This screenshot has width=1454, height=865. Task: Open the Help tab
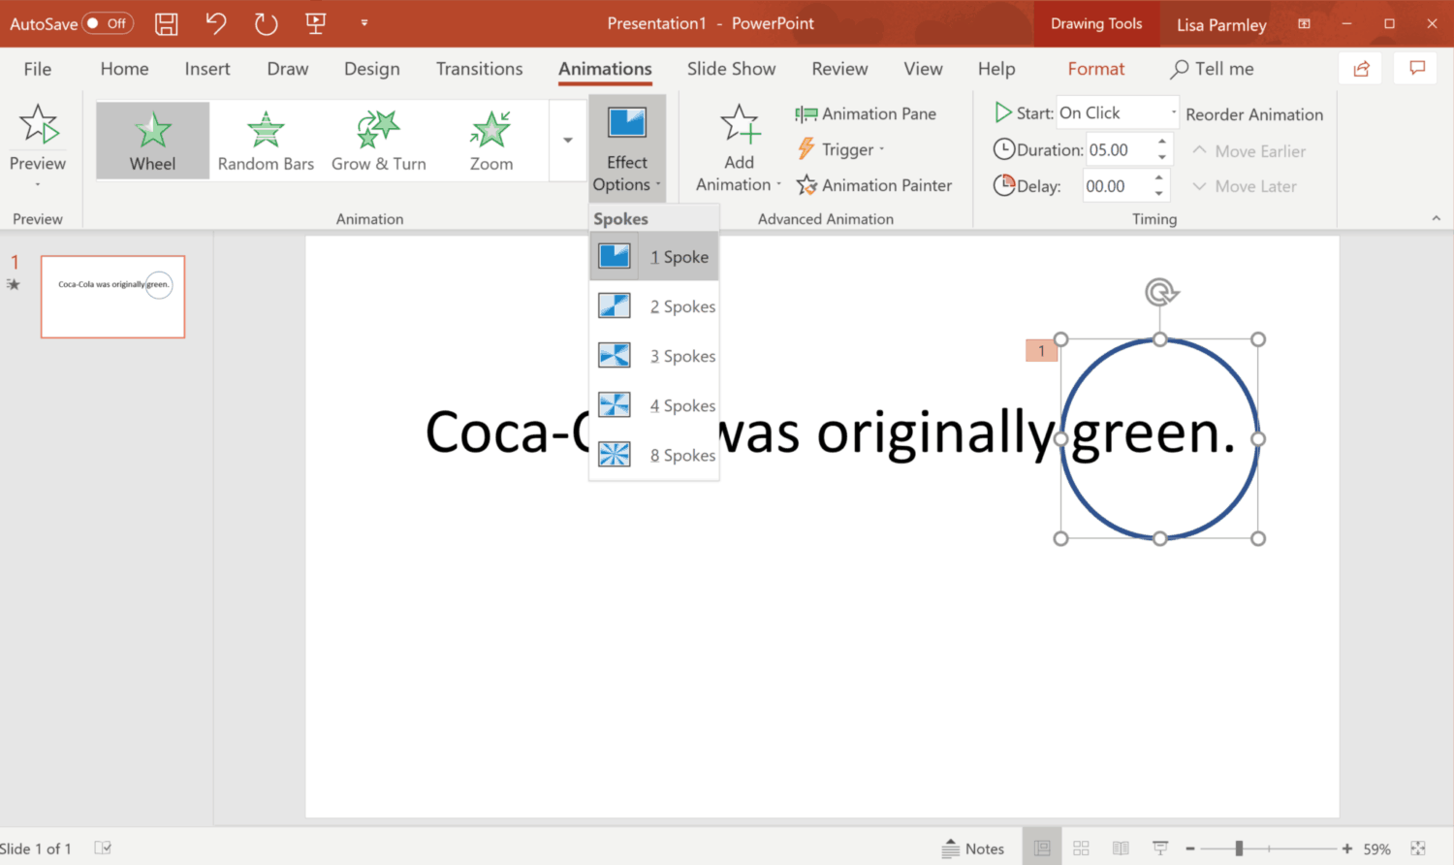996,69
